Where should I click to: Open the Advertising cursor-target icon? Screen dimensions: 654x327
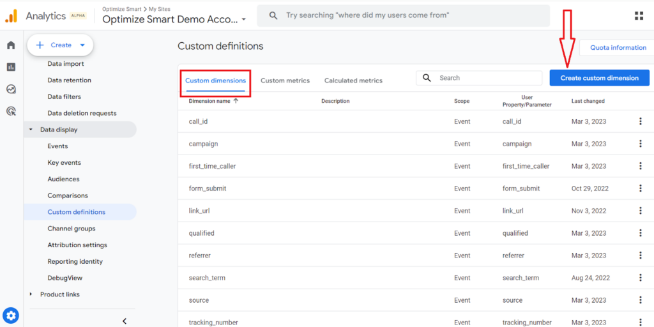[11, 111]
